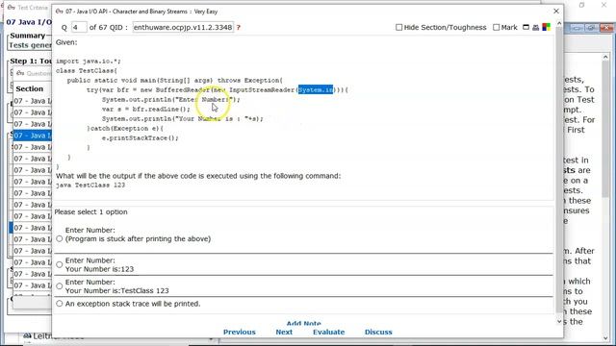Click scroll-down arrow in background right panel
This screenshot has width=616, height=346.
(x=605, y=337)
